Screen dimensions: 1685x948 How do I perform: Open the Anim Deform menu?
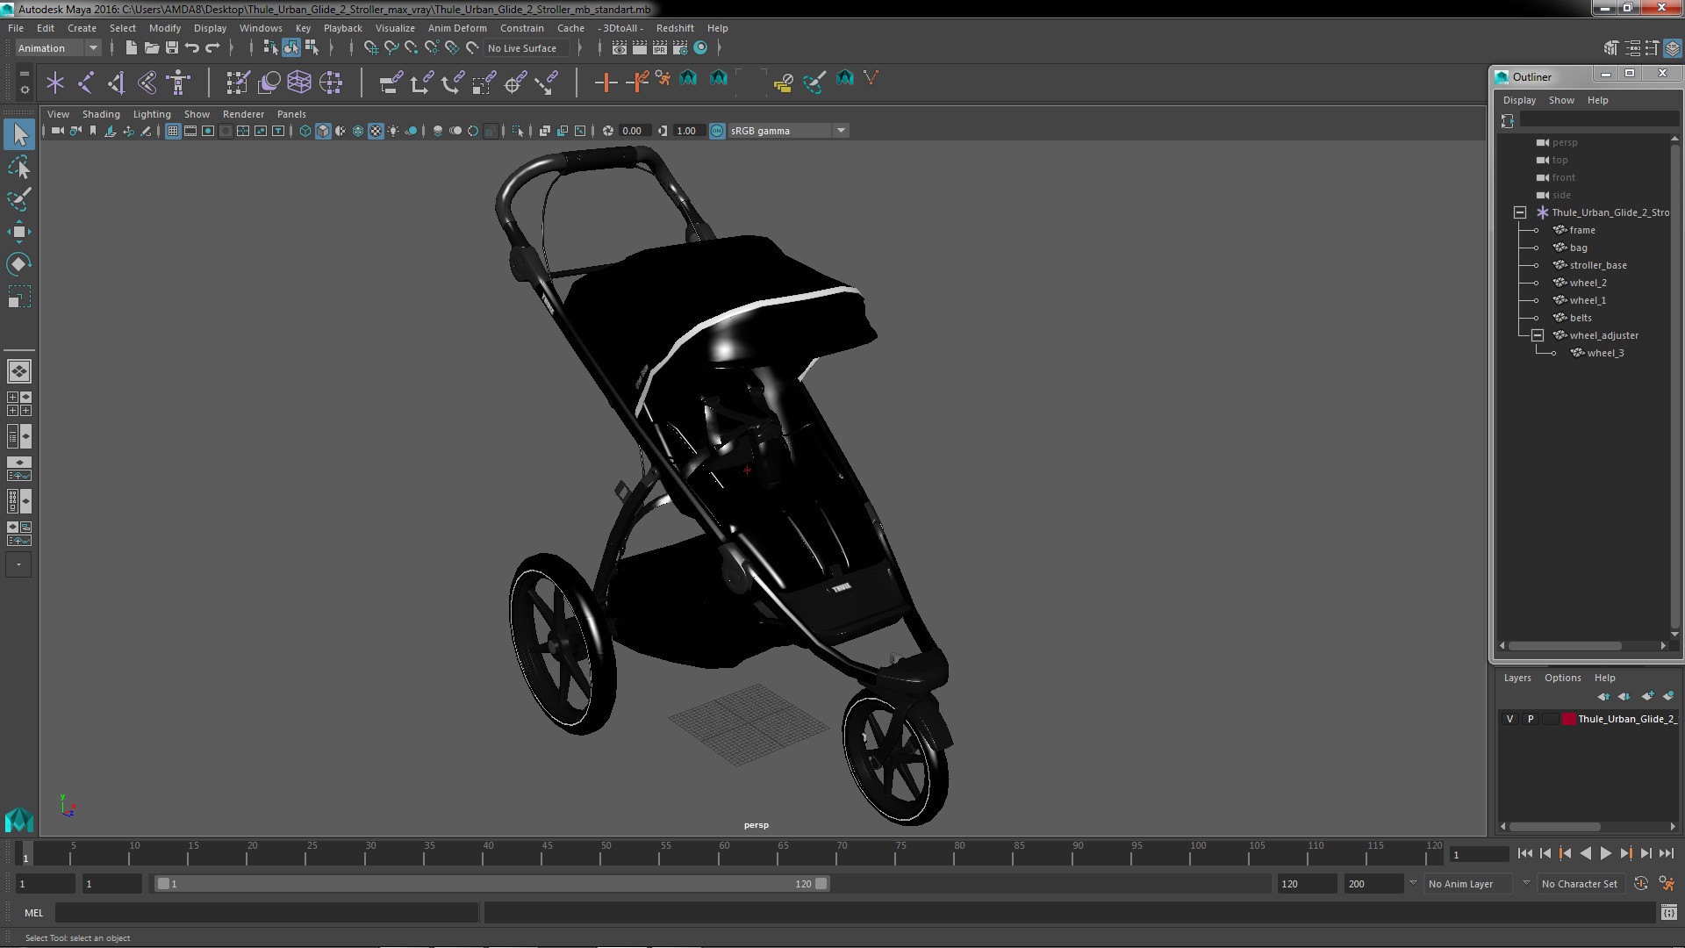[456, 28]
